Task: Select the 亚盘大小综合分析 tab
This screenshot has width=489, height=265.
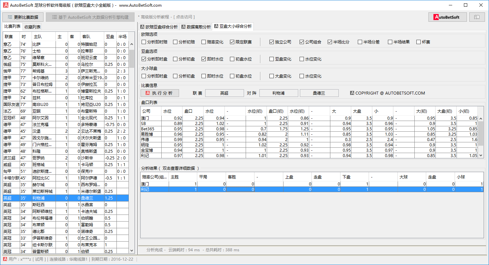Action: click(233, 26)
